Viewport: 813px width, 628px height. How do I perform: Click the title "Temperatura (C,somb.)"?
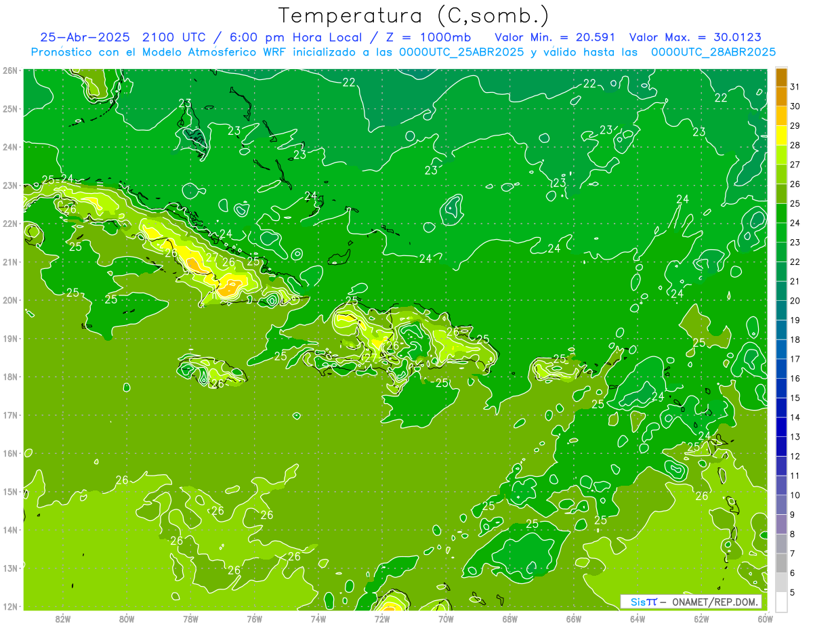pos(414,16)
